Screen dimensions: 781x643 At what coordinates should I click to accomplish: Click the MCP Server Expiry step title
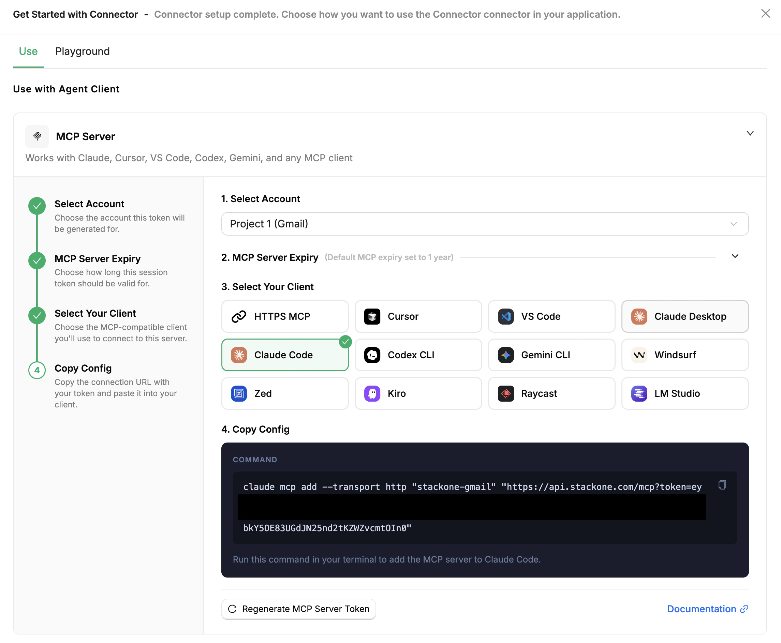[98, 258]
